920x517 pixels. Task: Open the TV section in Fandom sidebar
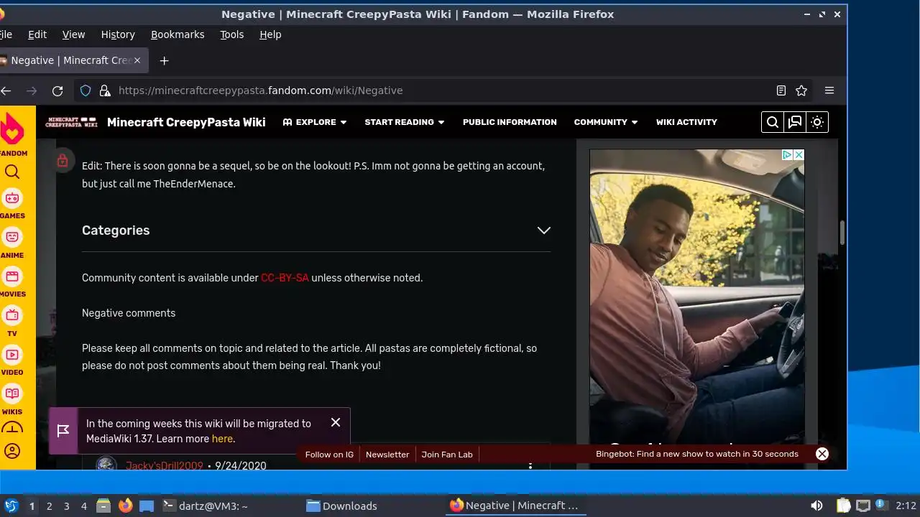coord(12,322)
